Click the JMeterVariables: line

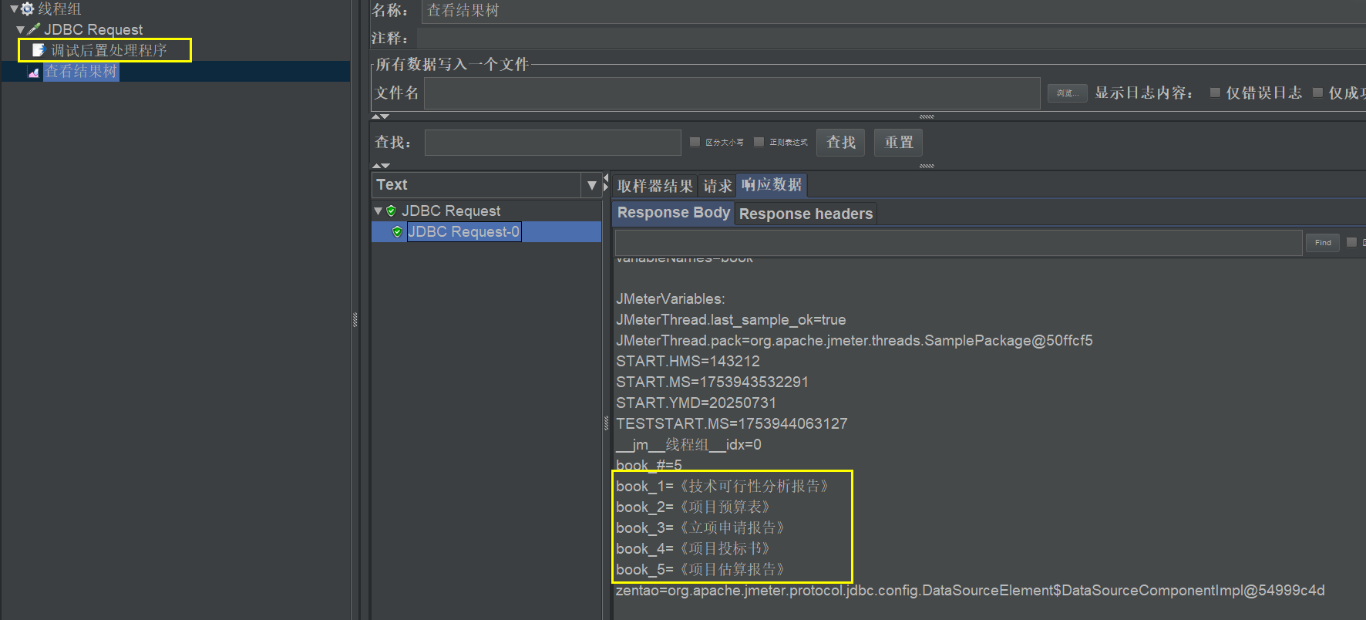click(671, 298)
